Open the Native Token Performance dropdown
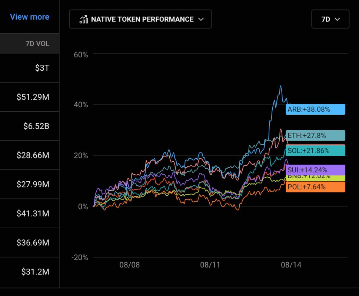The height and width of the screenshot is (296, 359). (x=140, y=19)
